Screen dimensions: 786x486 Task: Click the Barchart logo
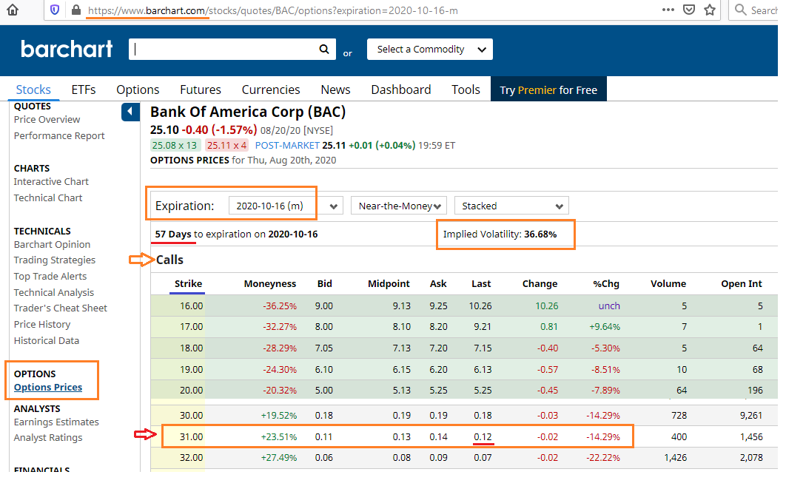point(66,49)
